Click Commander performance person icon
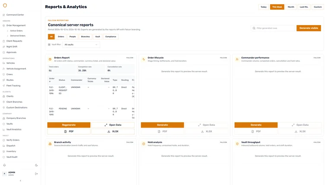This screenshot has width=328, height=185. (x=237, y=59)
